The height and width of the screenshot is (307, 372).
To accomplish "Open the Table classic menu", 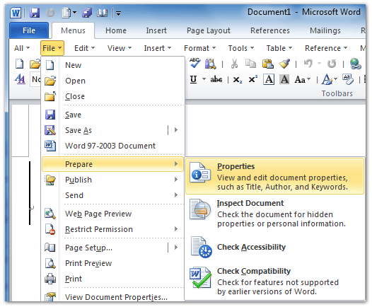I will pyautogui.click(x=279, y=48).
